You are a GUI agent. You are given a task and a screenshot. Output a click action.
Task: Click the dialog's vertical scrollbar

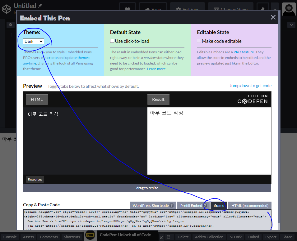279,120
